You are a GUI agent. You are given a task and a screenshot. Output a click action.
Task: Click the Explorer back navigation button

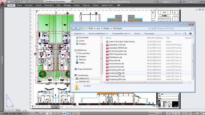coord(74,28)
